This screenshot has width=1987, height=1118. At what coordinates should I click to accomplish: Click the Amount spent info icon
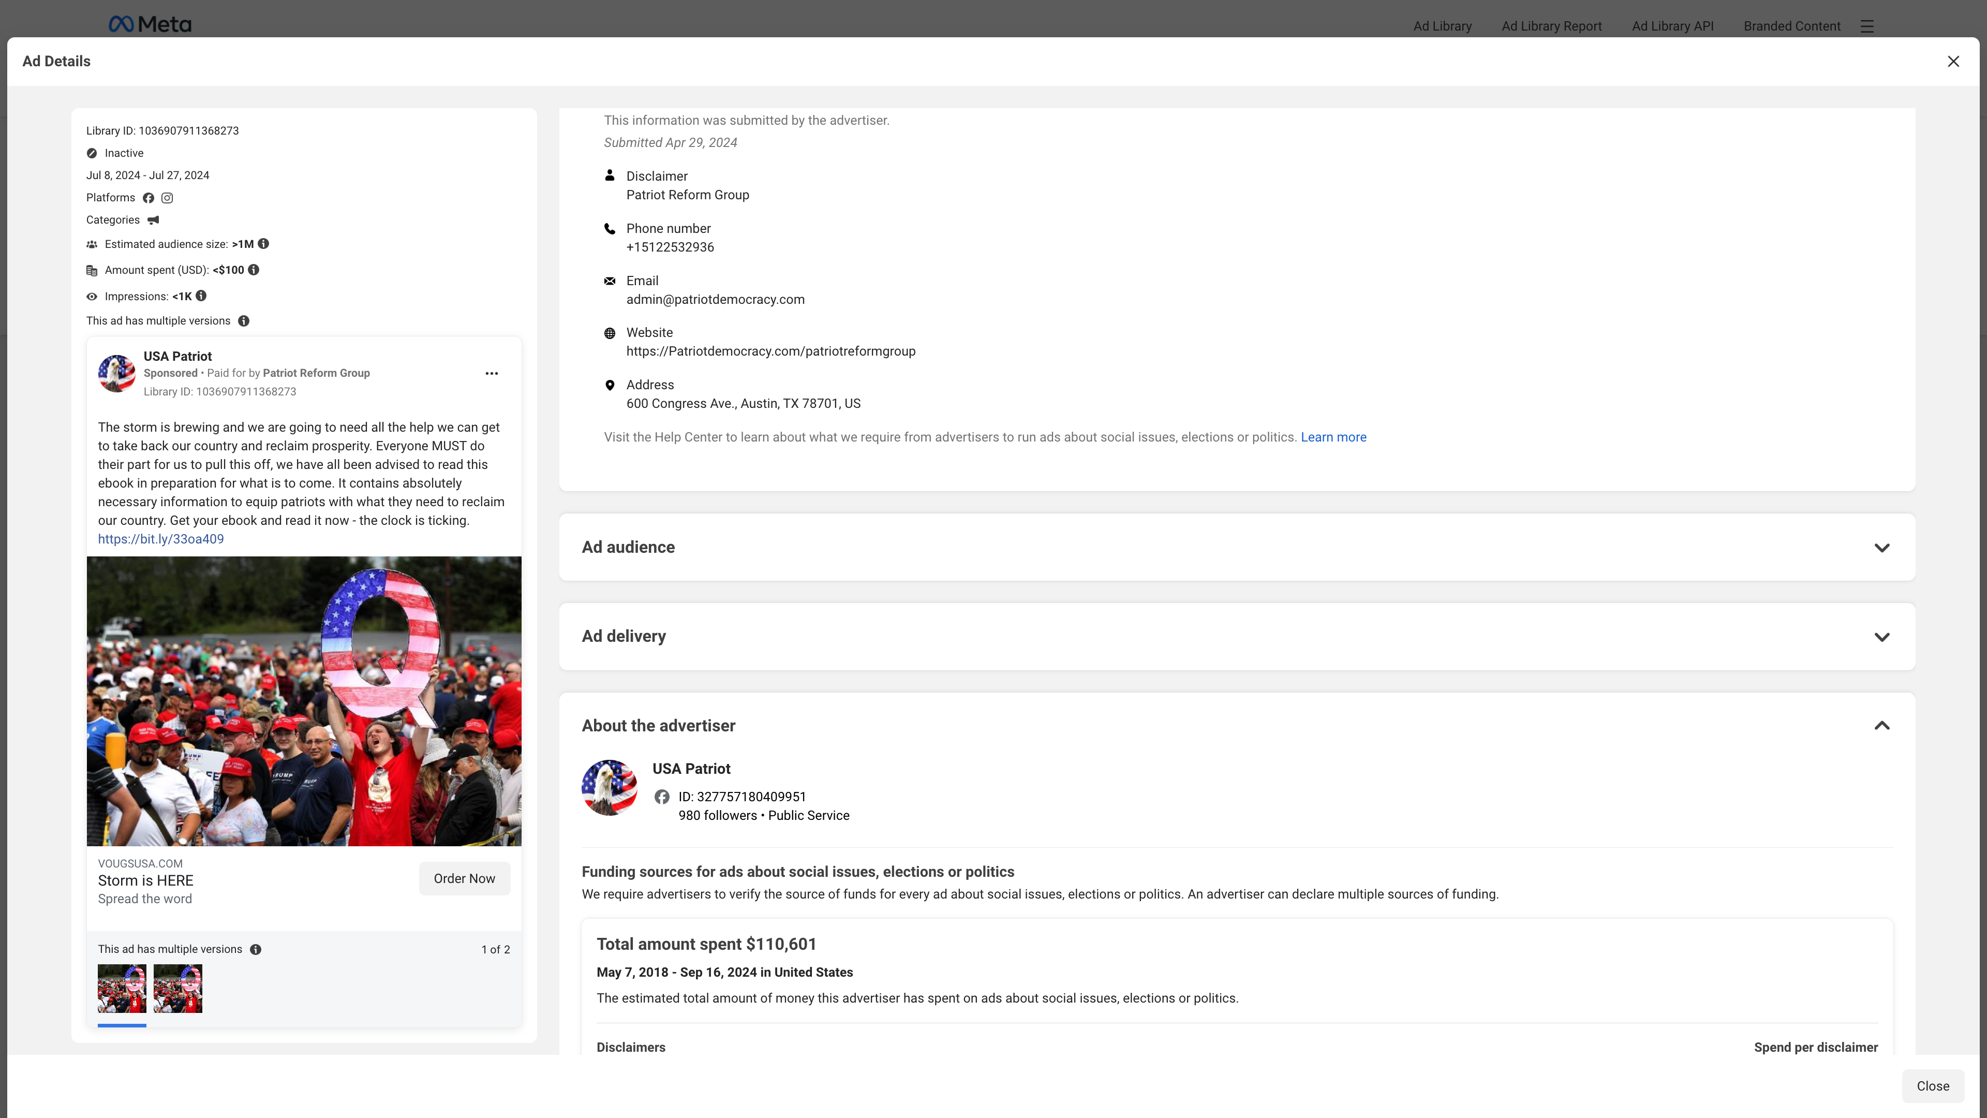pos(254,270)
